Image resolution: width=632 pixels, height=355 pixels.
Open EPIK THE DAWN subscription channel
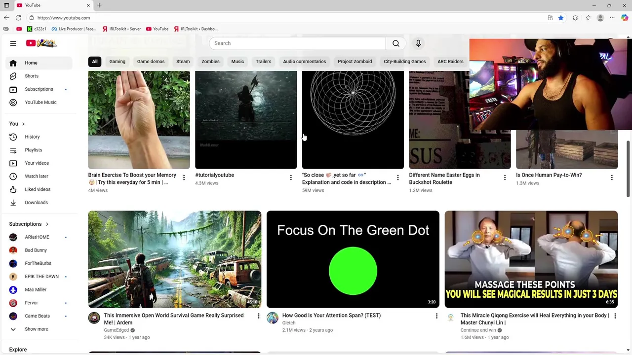[x=39, y=277]
